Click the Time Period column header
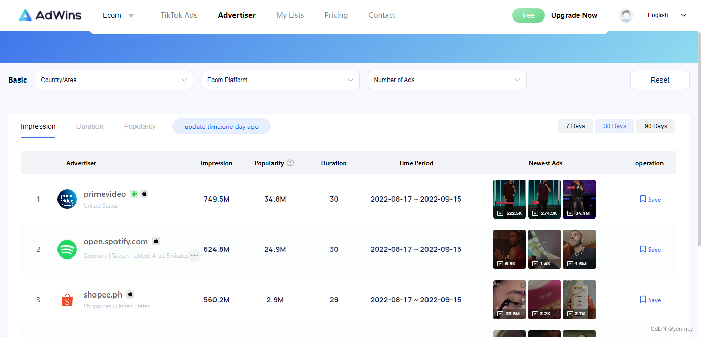 (416, 163)
